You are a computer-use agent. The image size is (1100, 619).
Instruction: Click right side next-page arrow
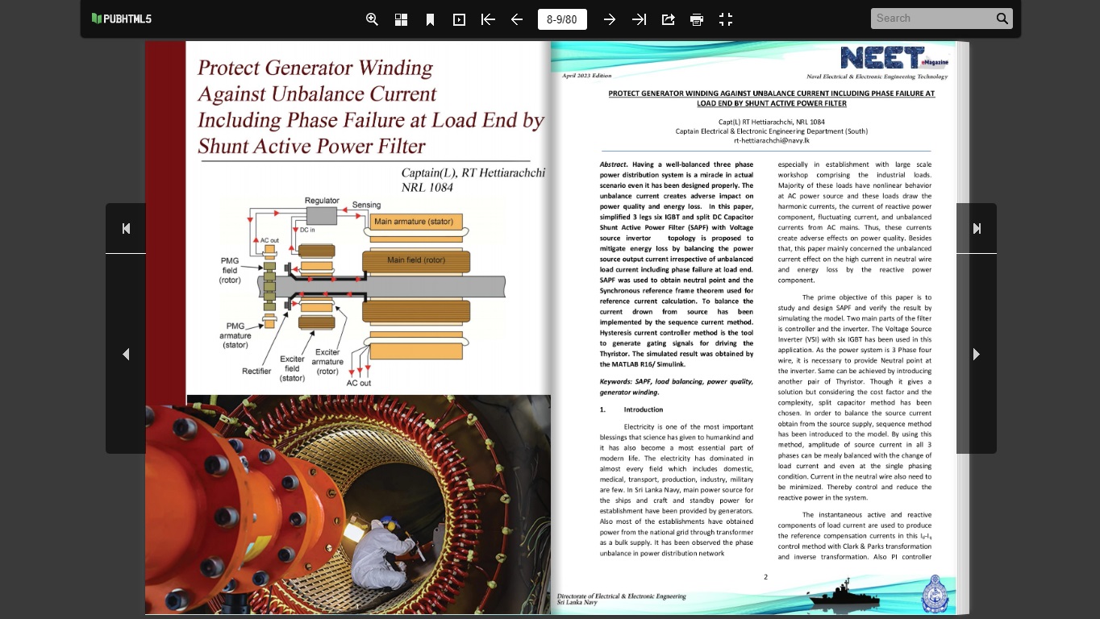977,354
